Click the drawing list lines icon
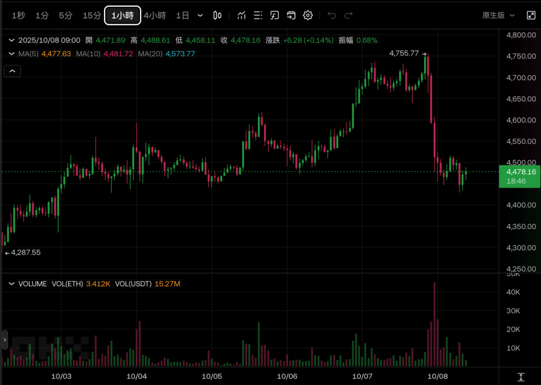This screenshot has width=541, height=385. click(x=258, y=15)
